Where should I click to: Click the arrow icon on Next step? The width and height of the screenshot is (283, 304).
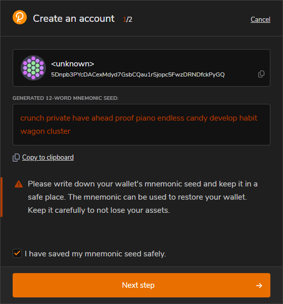259,285
